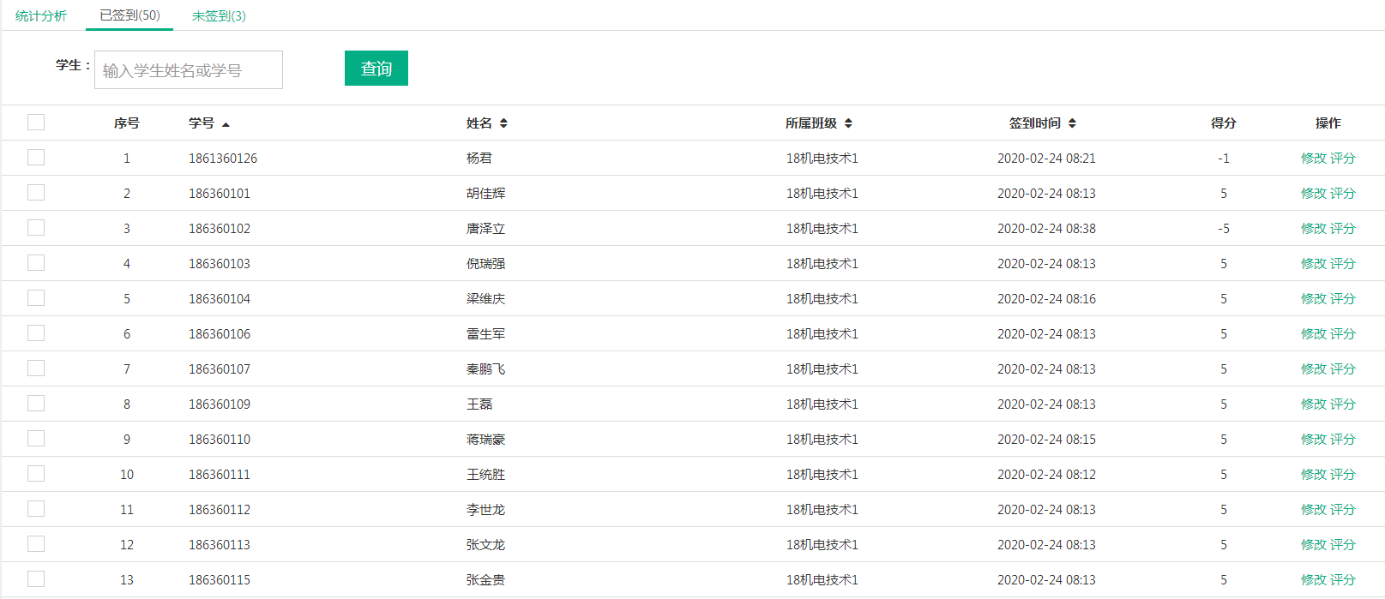Tick the select-all checkbox in header

coord(36,123)
